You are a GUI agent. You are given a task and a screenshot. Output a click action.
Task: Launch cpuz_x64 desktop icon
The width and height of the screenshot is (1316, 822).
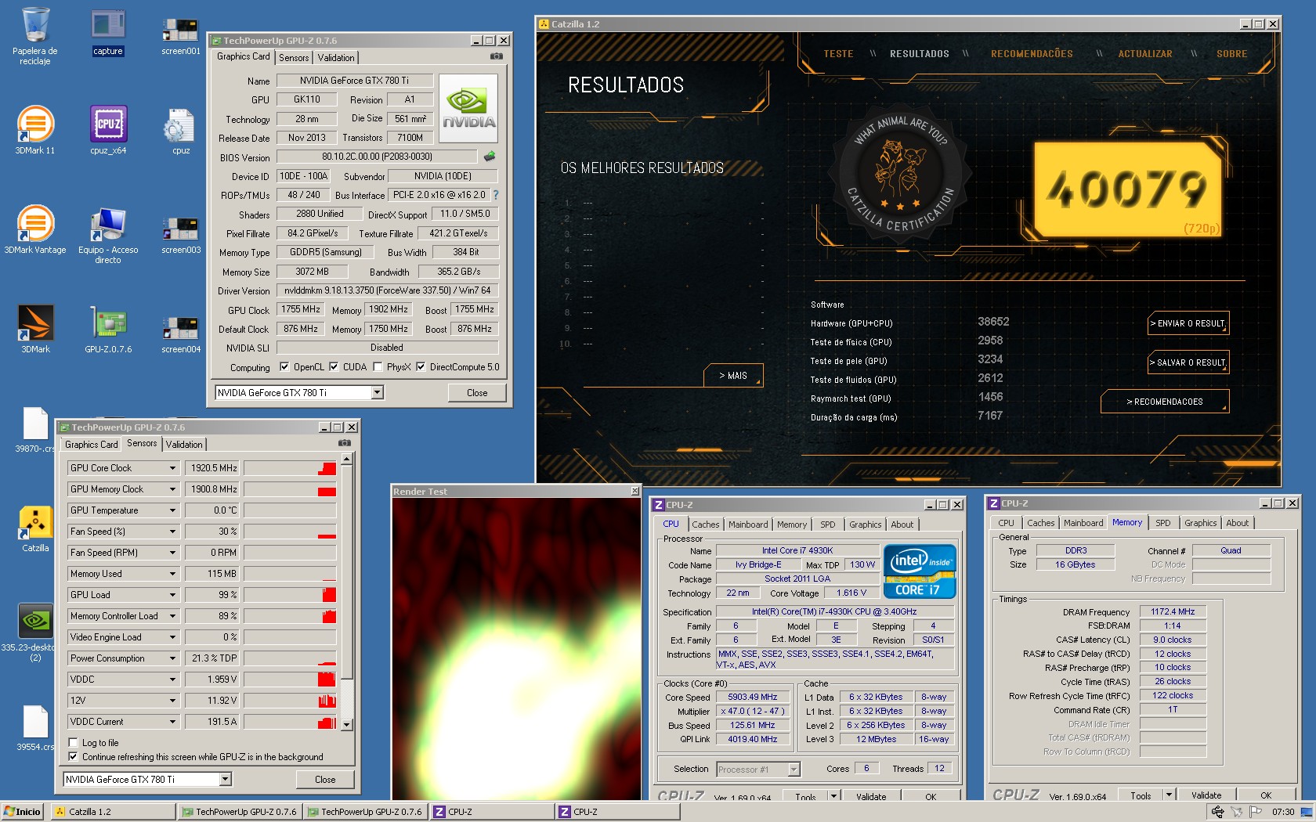108,131
